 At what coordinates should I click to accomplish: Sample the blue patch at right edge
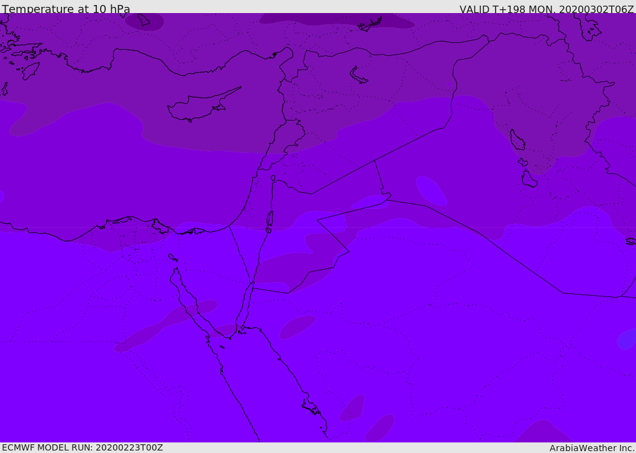pyautogui.click(x=627, y=339)
